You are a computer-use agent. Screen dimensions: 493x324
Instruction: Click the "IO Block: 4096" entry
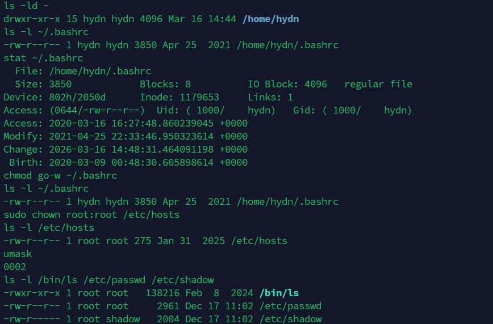click(x=287, y=84)
